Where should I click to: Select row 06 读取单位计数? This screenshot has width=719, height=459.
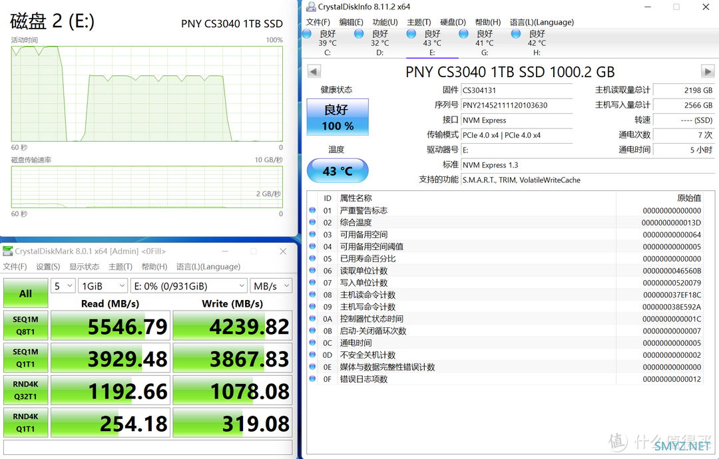(x=505, y=271)
